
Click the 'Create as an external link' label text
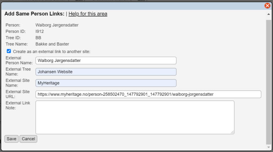pos(51,51)
